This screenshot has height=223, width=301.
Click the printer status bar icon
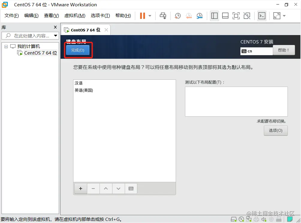coord(256,219)
